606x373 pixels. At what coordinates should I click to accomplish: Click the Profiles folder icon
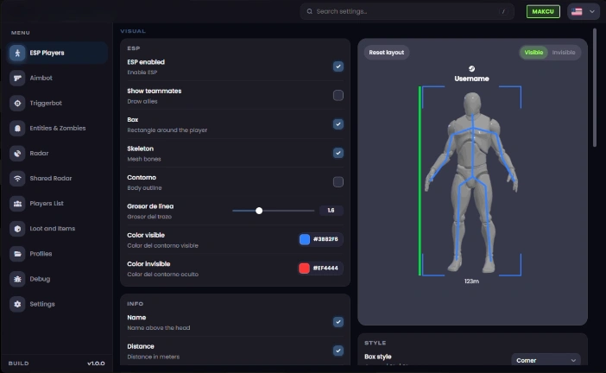(17, 254)
